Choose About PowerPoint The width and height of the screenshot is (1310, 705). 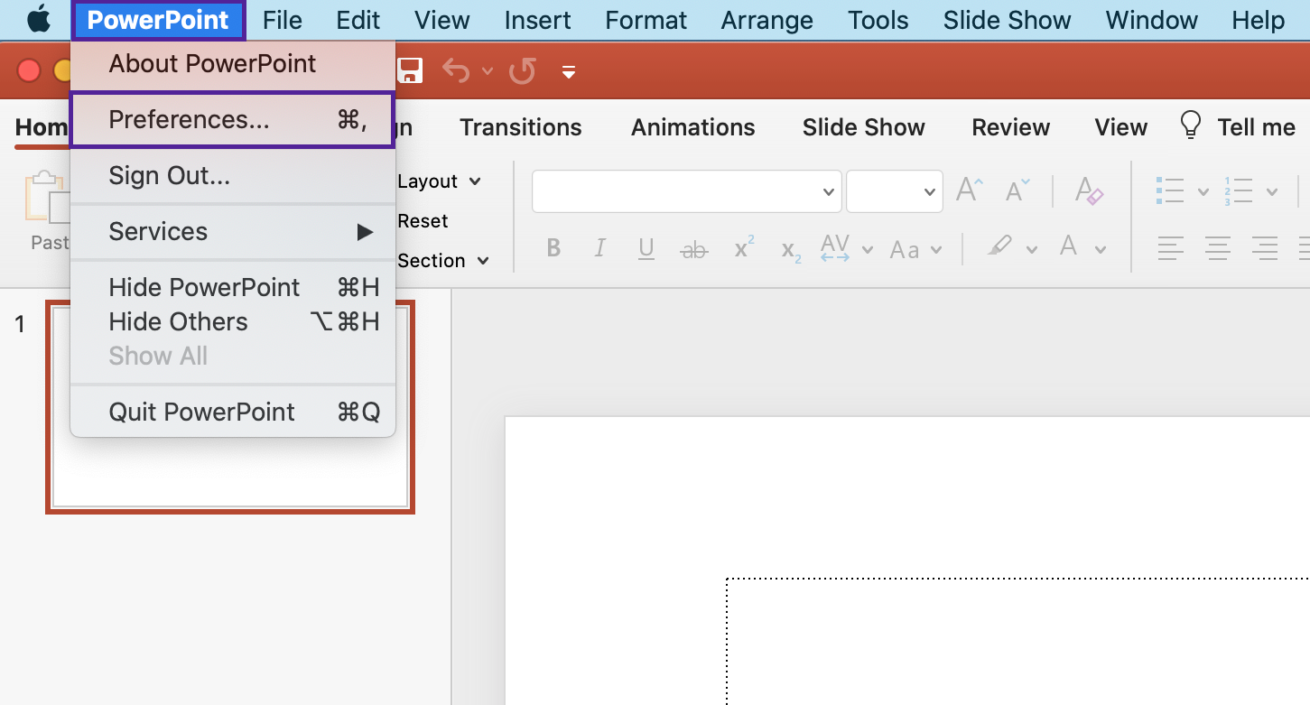[x=233, y=64]
